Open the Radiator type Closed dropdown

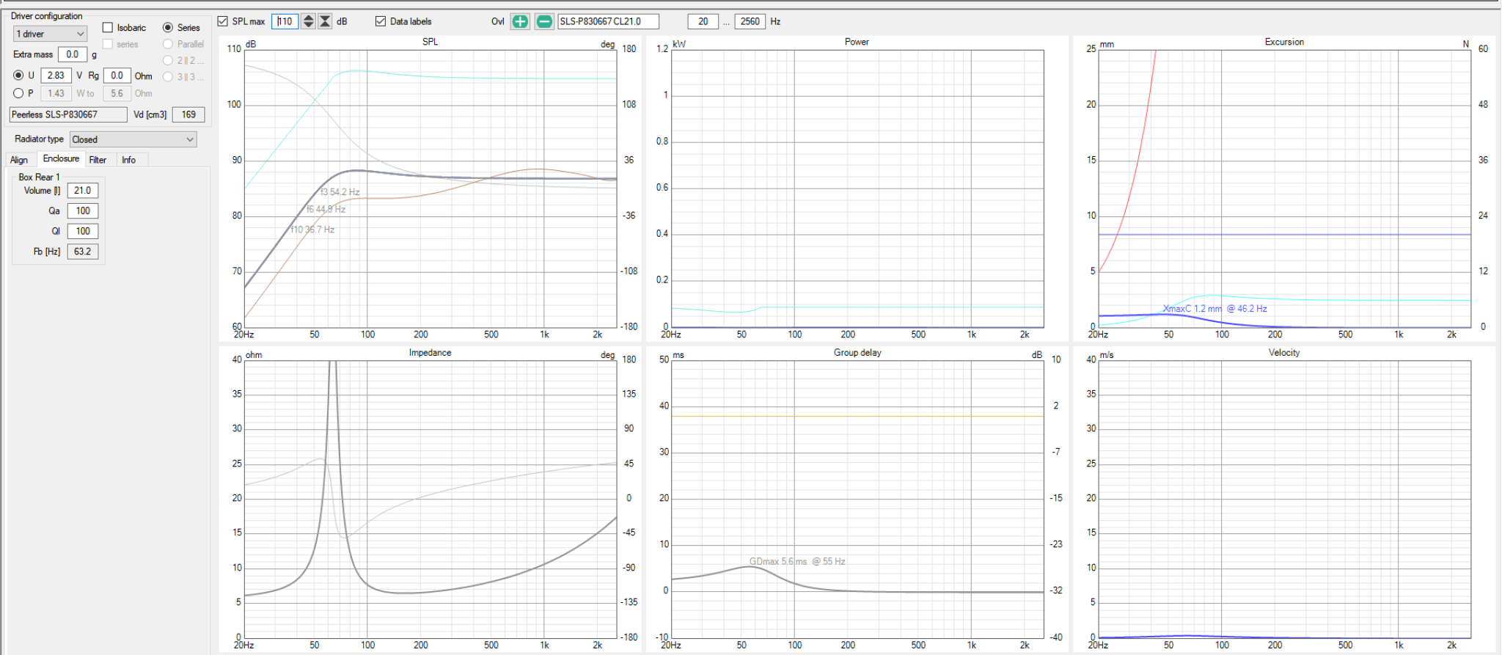tap(133, 139)
